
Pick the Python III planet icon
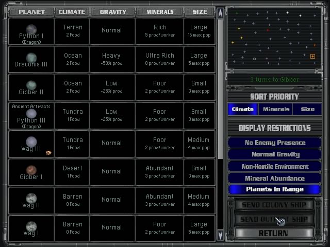point(31,114)
